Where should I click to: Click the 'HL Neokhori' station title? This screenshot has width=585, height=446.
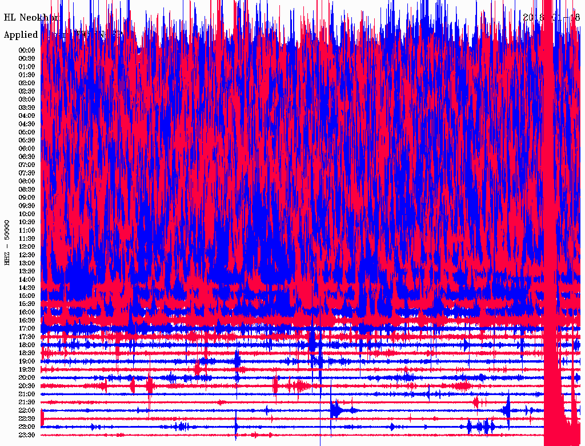pos(31,18)
